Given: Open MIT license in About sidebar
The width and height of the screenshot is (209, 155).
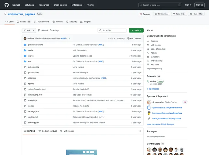Looking at the screenshot, I should [x=154, y=45].
